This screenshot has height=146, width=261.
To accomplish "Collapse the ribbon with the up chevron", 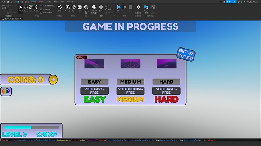I will pyautogui.click(x=221, y=2).
